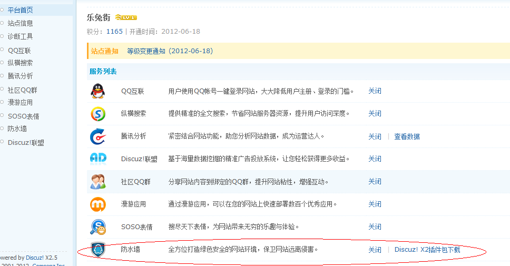The height and width of the screenshot is (266, 510).
Task: Click 漫游应用 service name in list
Action: (134, 204)
